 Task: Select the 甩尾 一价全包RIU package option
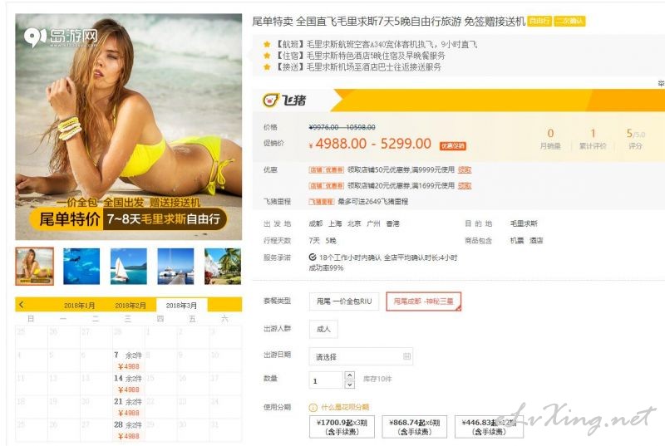[344, 301]
